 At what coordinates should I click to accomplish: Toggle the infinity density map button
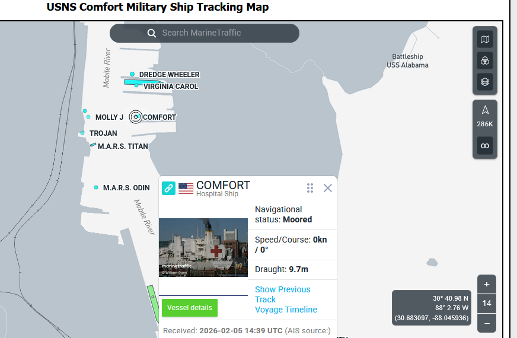pos(485,146)
